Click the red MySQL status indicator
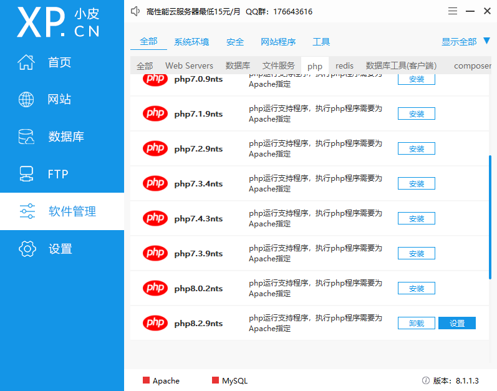Screen dimensions: 497x391 215,380
